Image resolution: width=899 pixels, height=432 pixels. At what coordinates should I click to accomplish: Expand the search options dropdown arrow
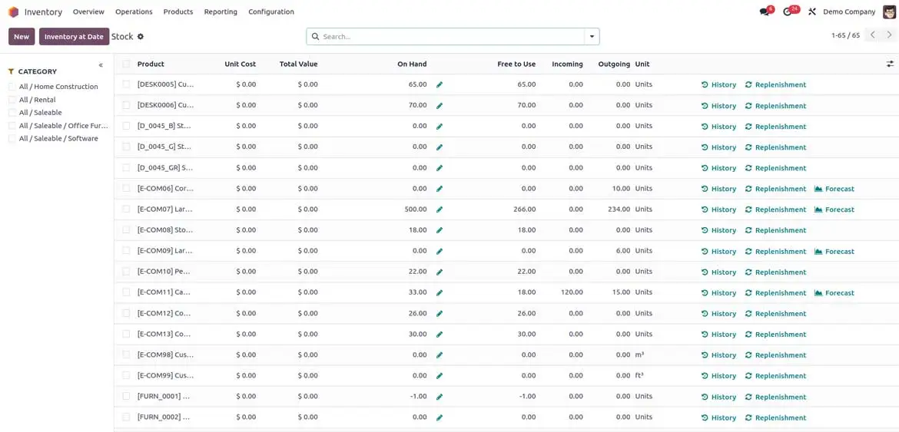pos(592,37)
